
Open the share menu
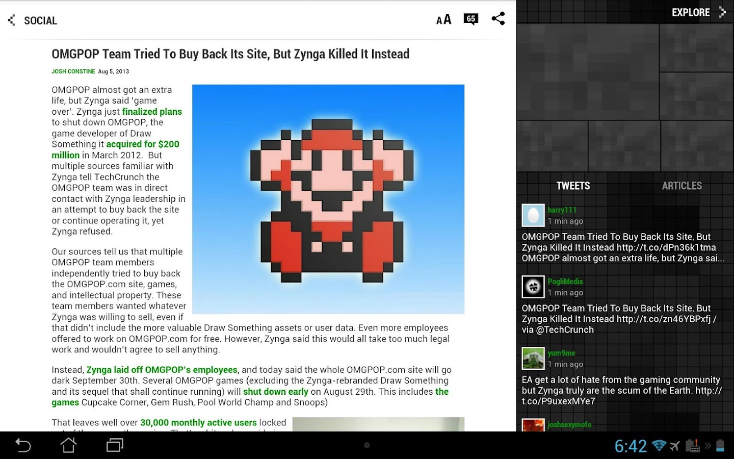pos(498,18)
